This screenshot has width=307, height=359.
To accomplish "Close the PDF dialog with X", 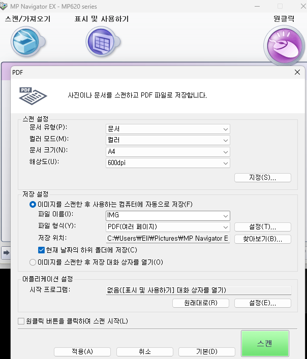I will pyautogui.click(x=297, y=73).
